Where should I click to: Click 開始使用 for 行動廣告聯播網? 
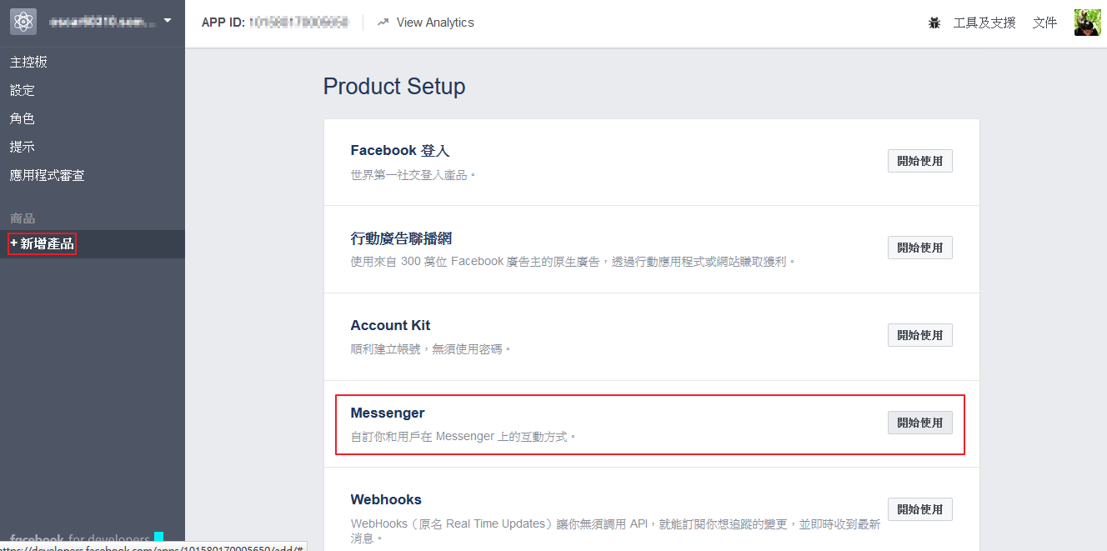coord(919,248)
